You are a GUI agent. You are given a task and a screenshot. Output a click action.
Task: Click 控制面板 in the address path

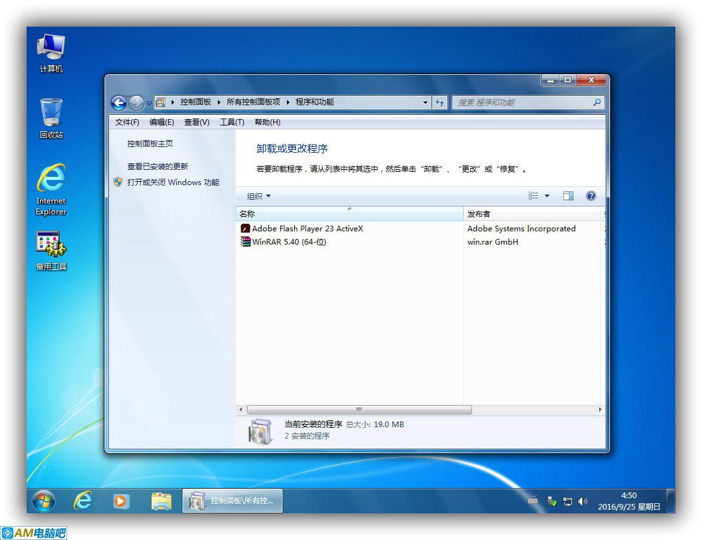click(x=196, y=102)
